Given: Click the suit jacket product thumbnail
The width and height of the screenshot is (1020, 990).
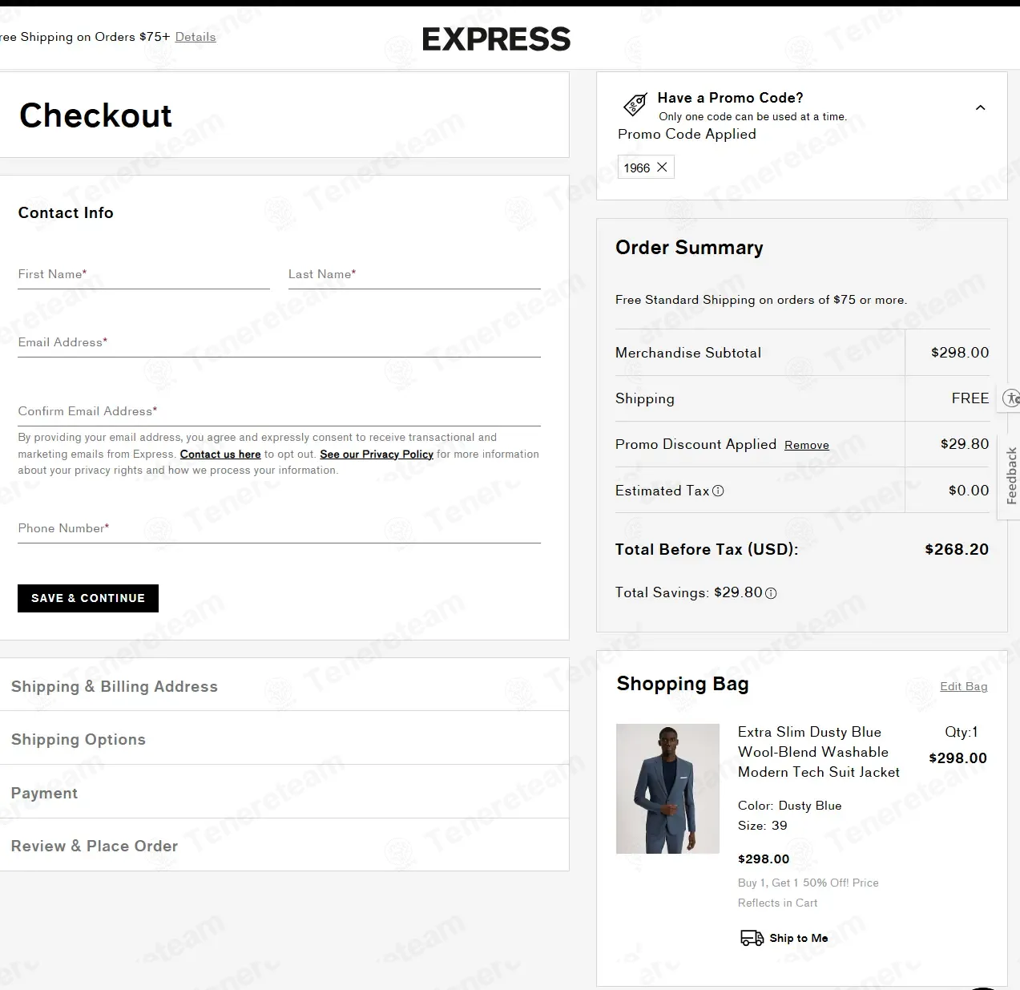Looking at the screenshot, I should click(667, 789).
